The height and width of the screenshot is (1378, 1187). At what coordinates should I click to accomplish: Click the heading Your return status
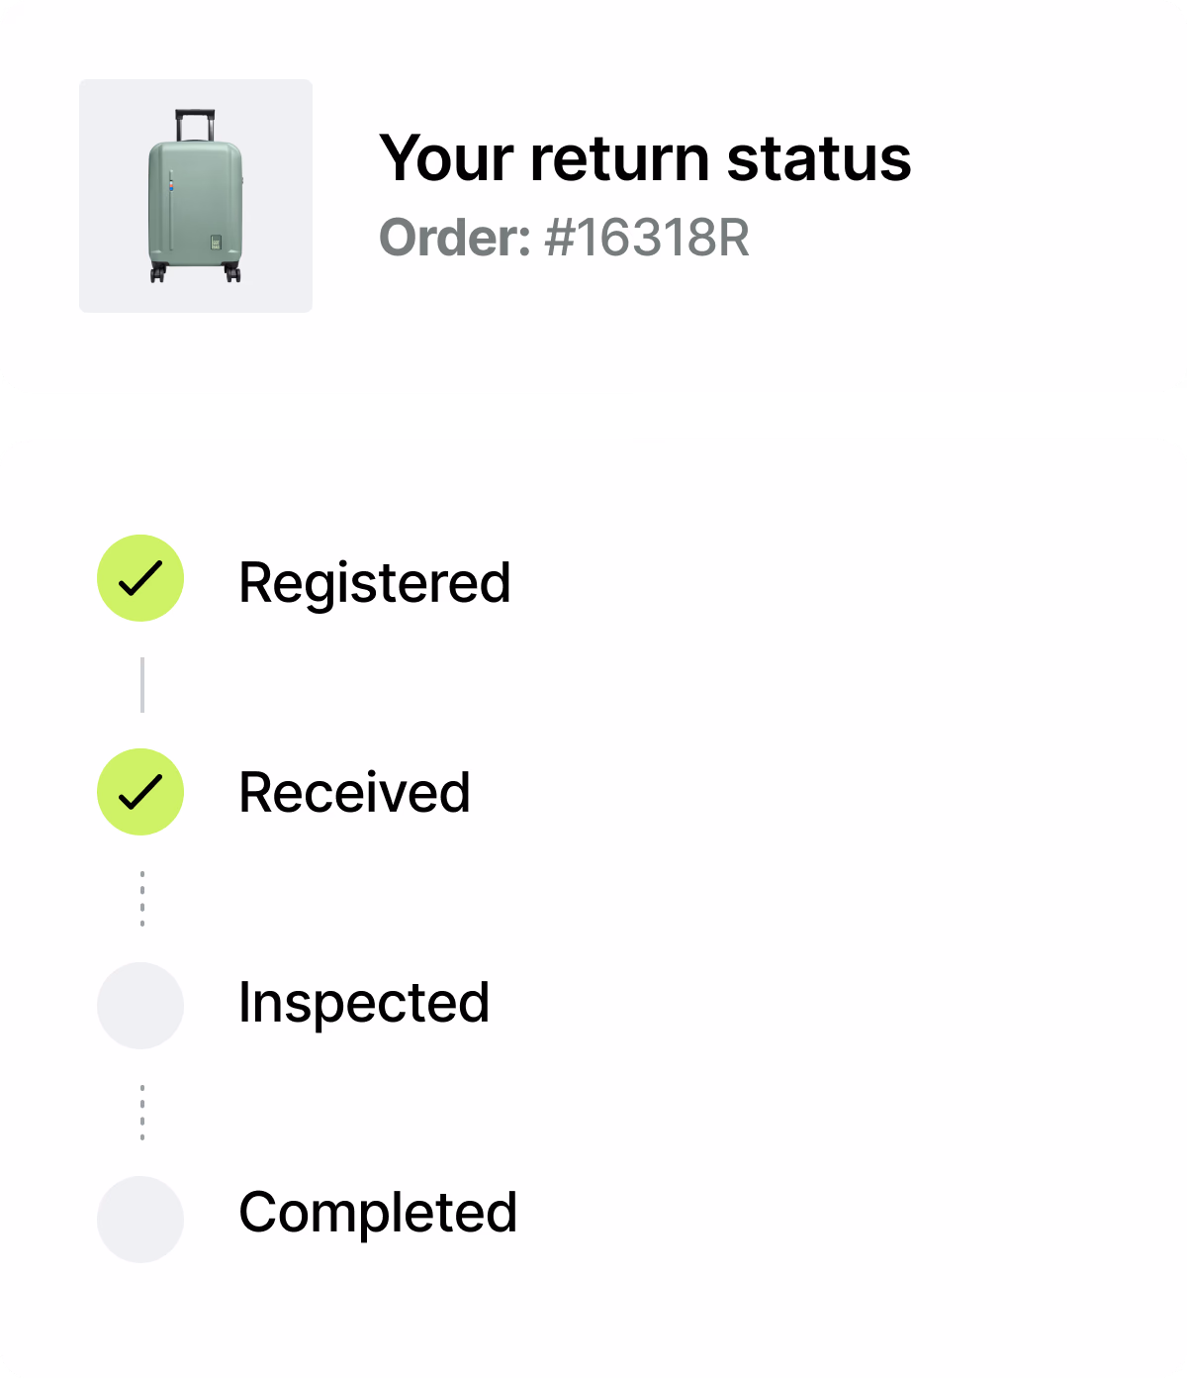(x=647, y=158)
